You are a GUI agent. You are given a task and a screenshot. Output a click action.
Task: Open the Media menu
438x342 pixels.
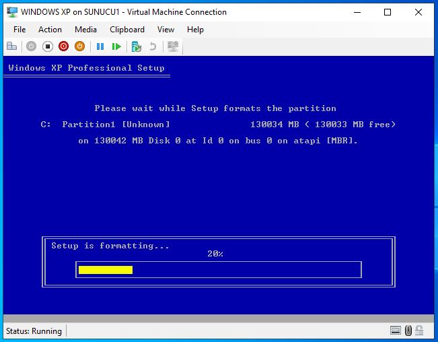click(x=85, y=30)
